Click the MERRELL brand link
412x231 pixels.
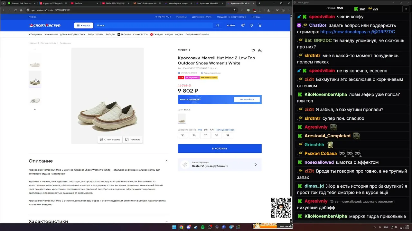point(184,50)
